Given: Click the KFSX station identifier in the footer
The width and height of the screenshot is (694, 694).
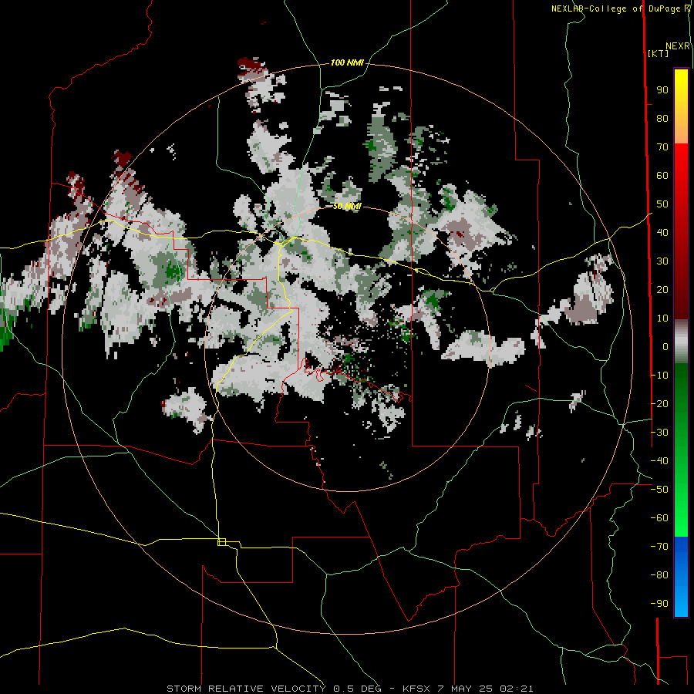Looking at the screenshot, I should pyautogui.click(x=416, y=689).
